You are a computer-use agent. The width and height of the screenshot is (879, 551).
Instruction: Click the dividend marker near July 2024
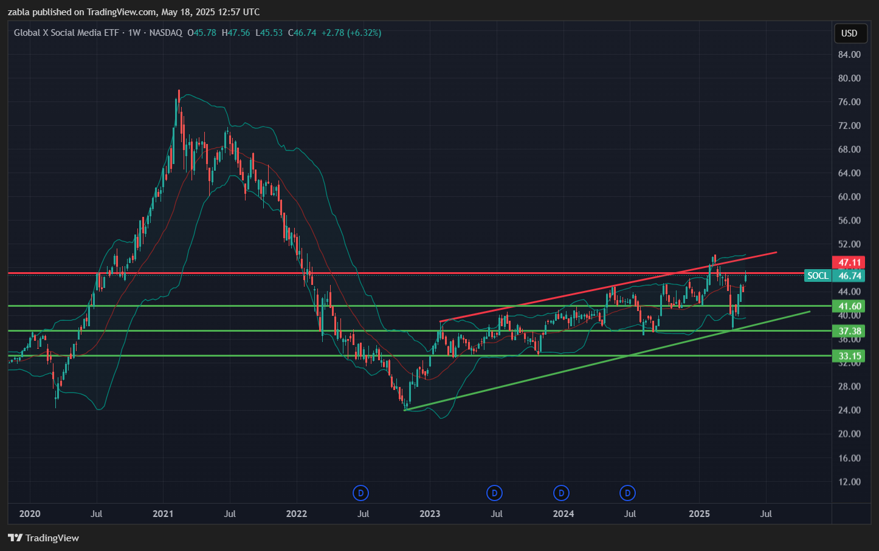[x=628, y=493]
